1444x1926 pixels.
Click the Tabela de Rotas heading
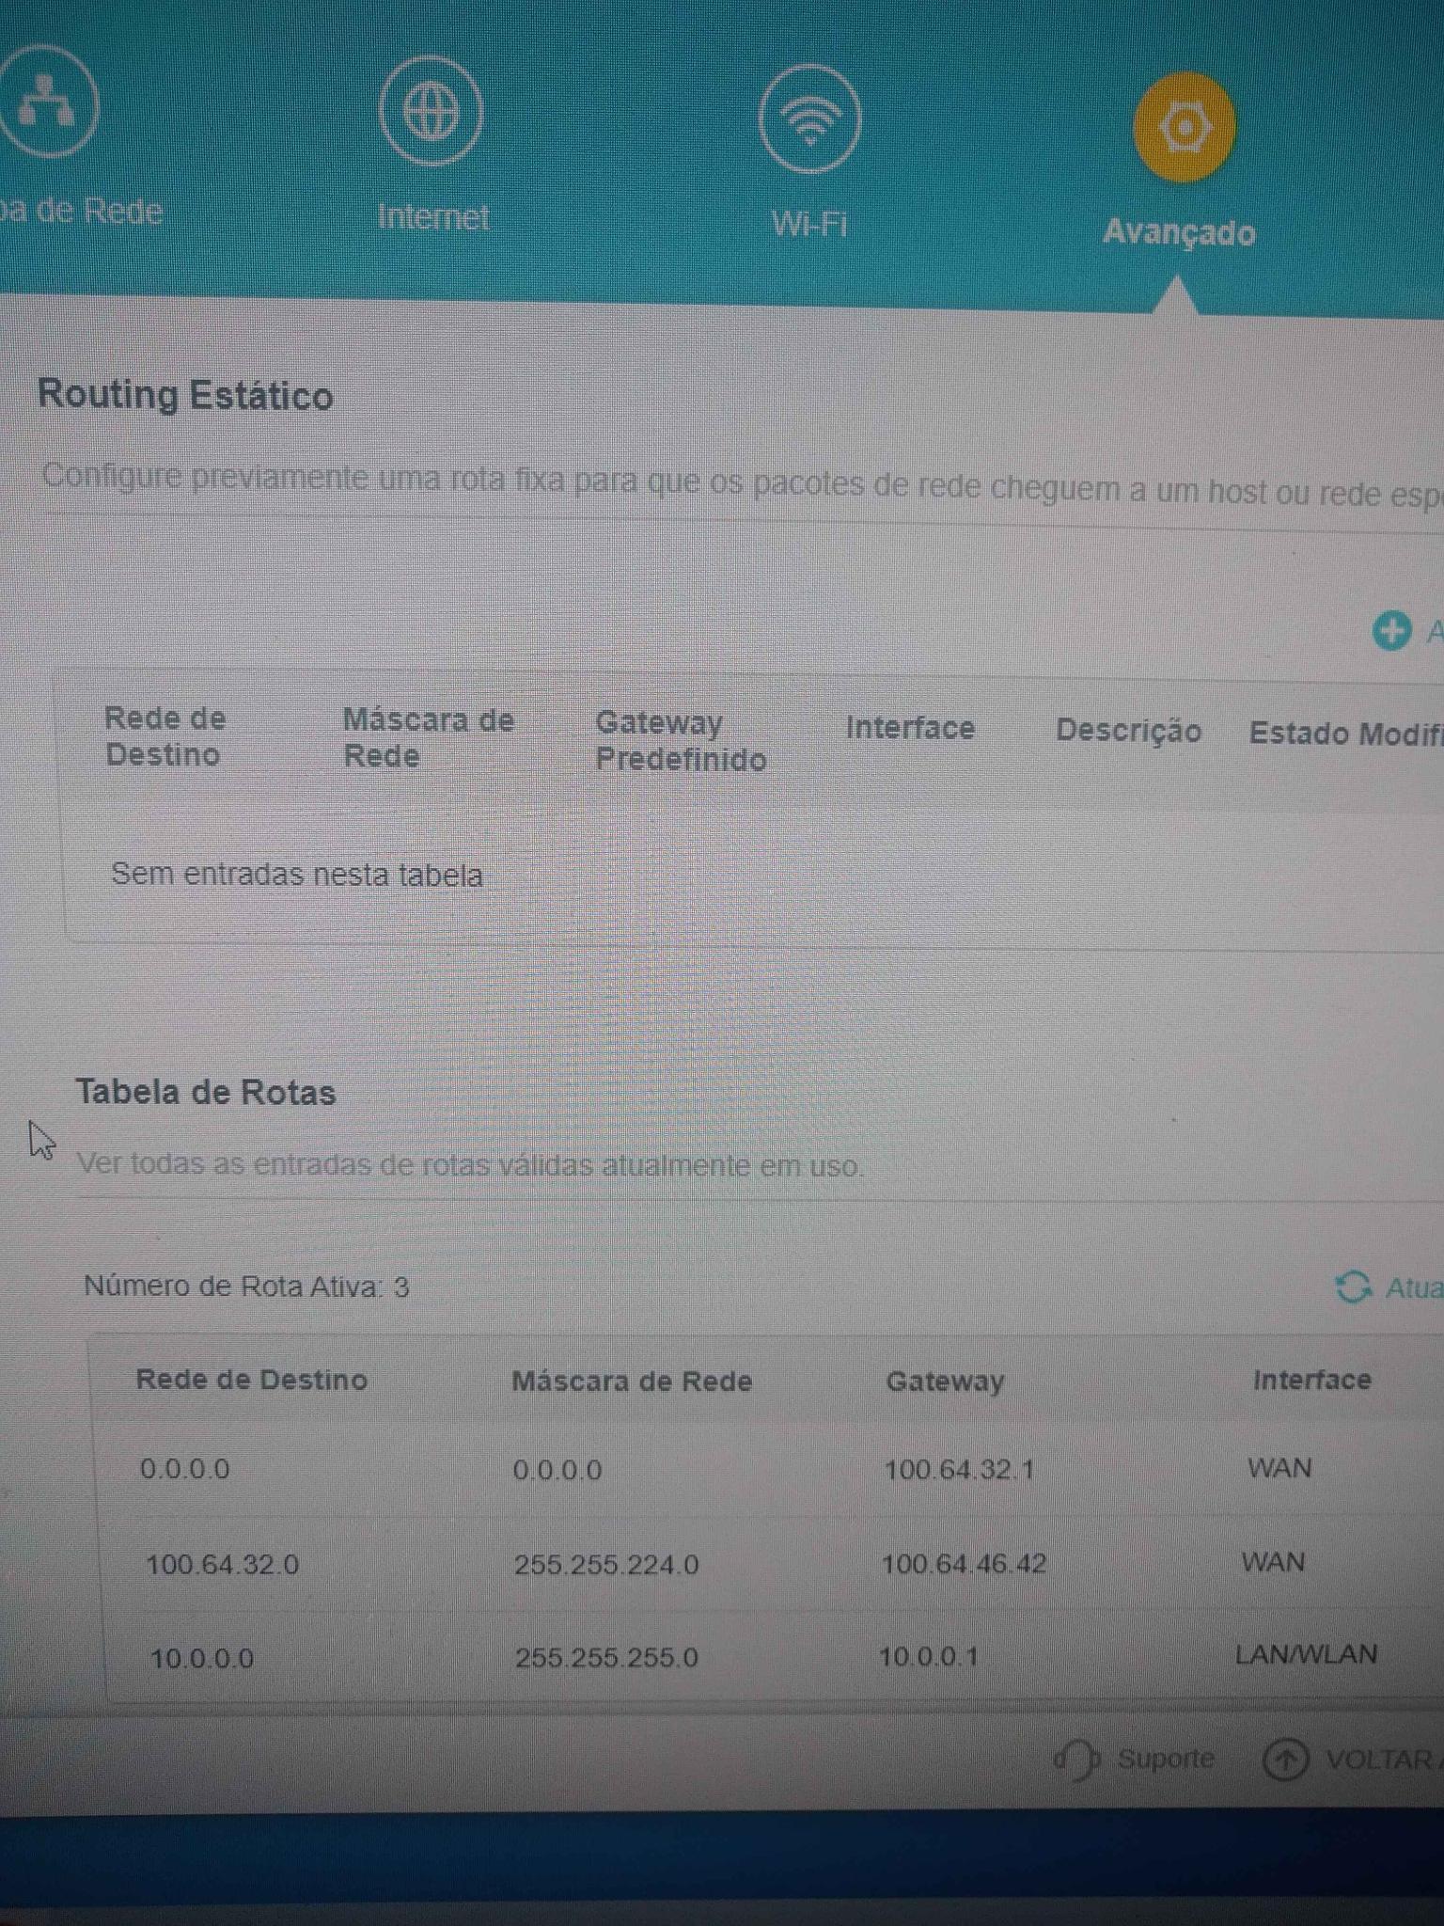tap(206, 1093)
